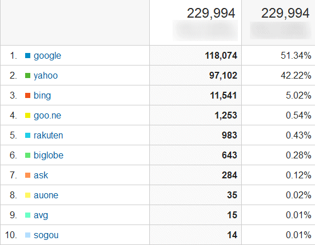Click the green swatch beside yahoo
Viewport: 315px width, 245px height.
coord(27,75)
